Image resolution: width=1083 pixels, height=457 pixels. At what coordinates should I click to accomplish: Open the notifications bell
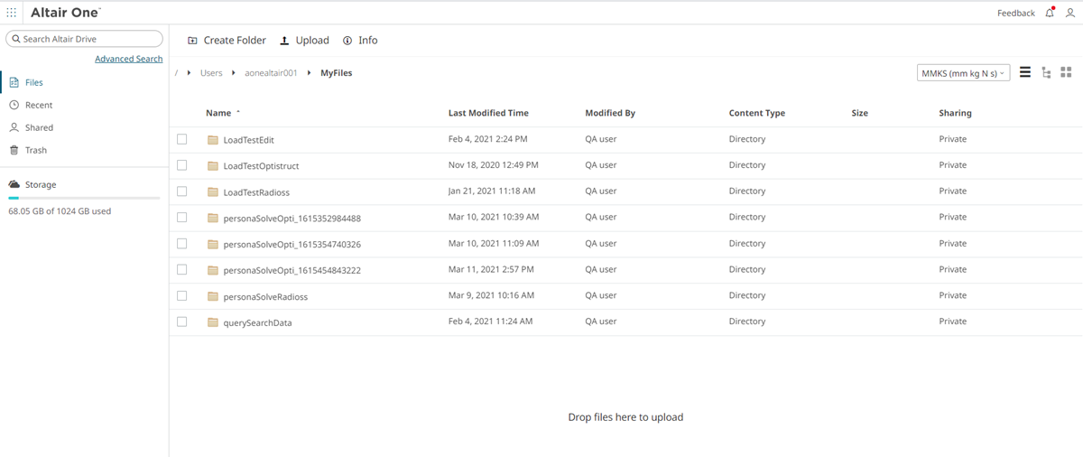[1050, 13]
